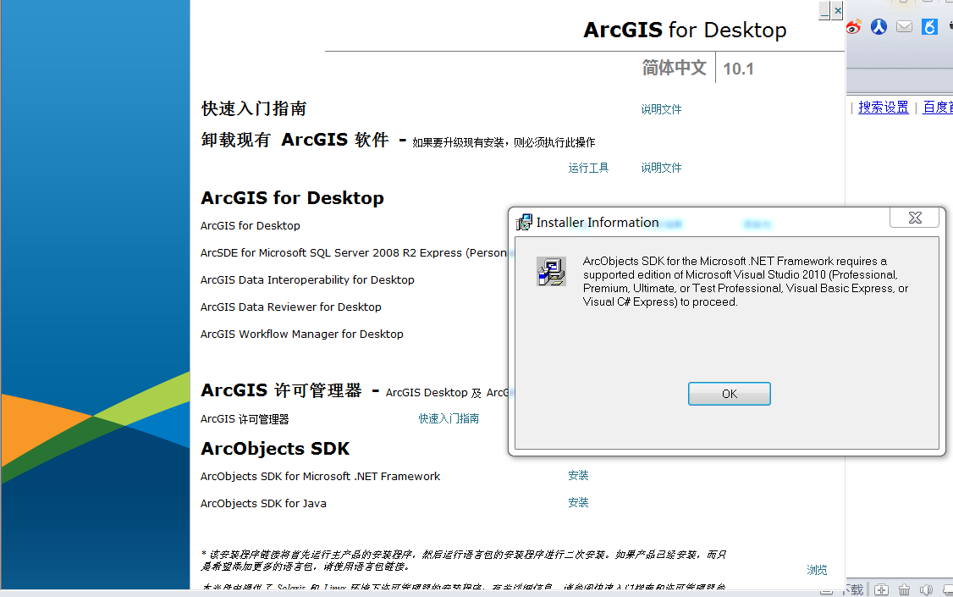Click the "ArcGIS 许可管理器" product row text
The image size is (953, 597).
[245, 419]
